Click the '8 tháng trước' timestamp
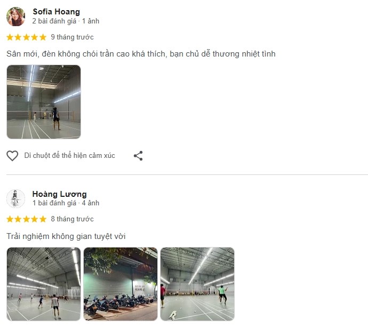The height and width of the screenshot is (327, 368). click(72, 219)
